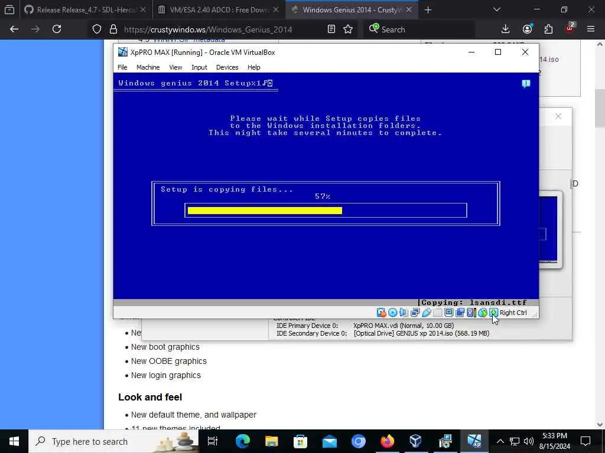
Task: Click the forward navigation arrow
Action: (x=35, y=29)
